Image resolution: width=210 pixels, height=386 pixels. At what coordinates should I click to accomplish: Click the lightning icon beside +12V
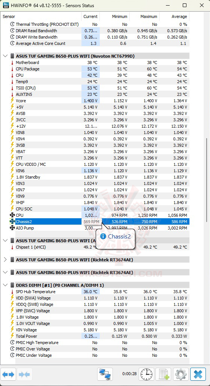click(12, 126)
